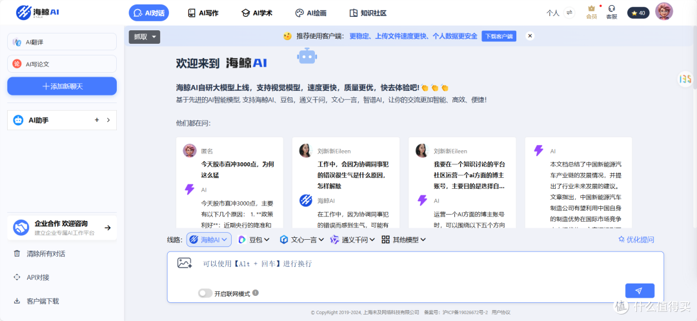Image resolution: width=697 pixels, height=321 pixels.
Task: Click the AI翻译 icon in the sidebar
Action: pos(17,42)
